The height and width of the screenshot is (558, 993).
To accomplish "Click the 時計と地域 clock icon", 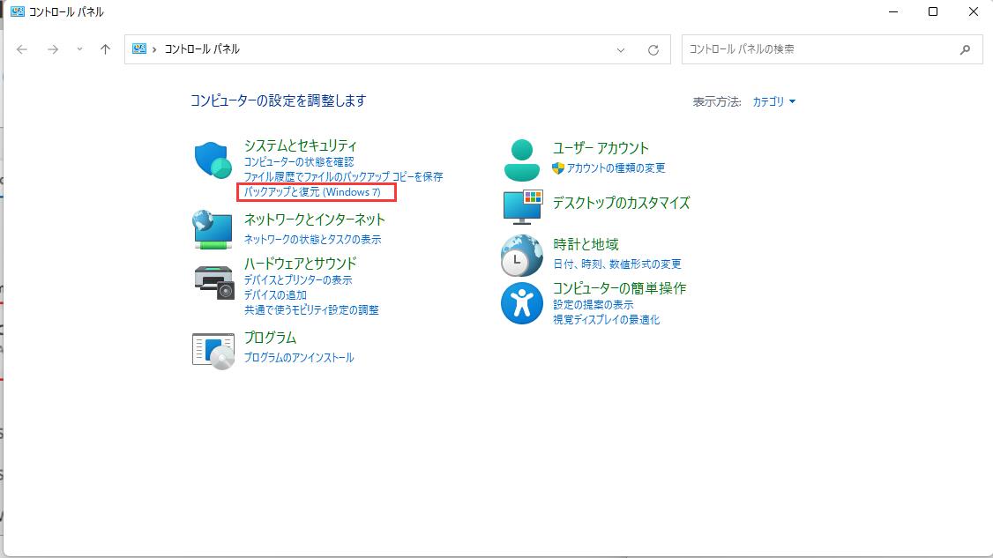I will pyautogui.click(x=521, y=255).
